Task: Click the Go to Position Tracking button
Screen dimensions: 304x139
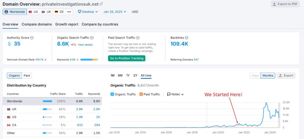Action: click(126, 58)
